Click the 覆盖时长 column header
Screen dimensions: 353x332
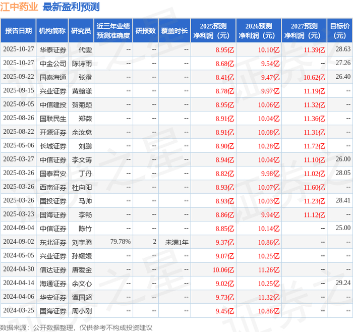click(x=174, y=31)
